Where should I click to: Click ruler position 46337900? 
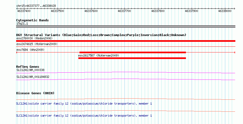click(x=192, y=11)
